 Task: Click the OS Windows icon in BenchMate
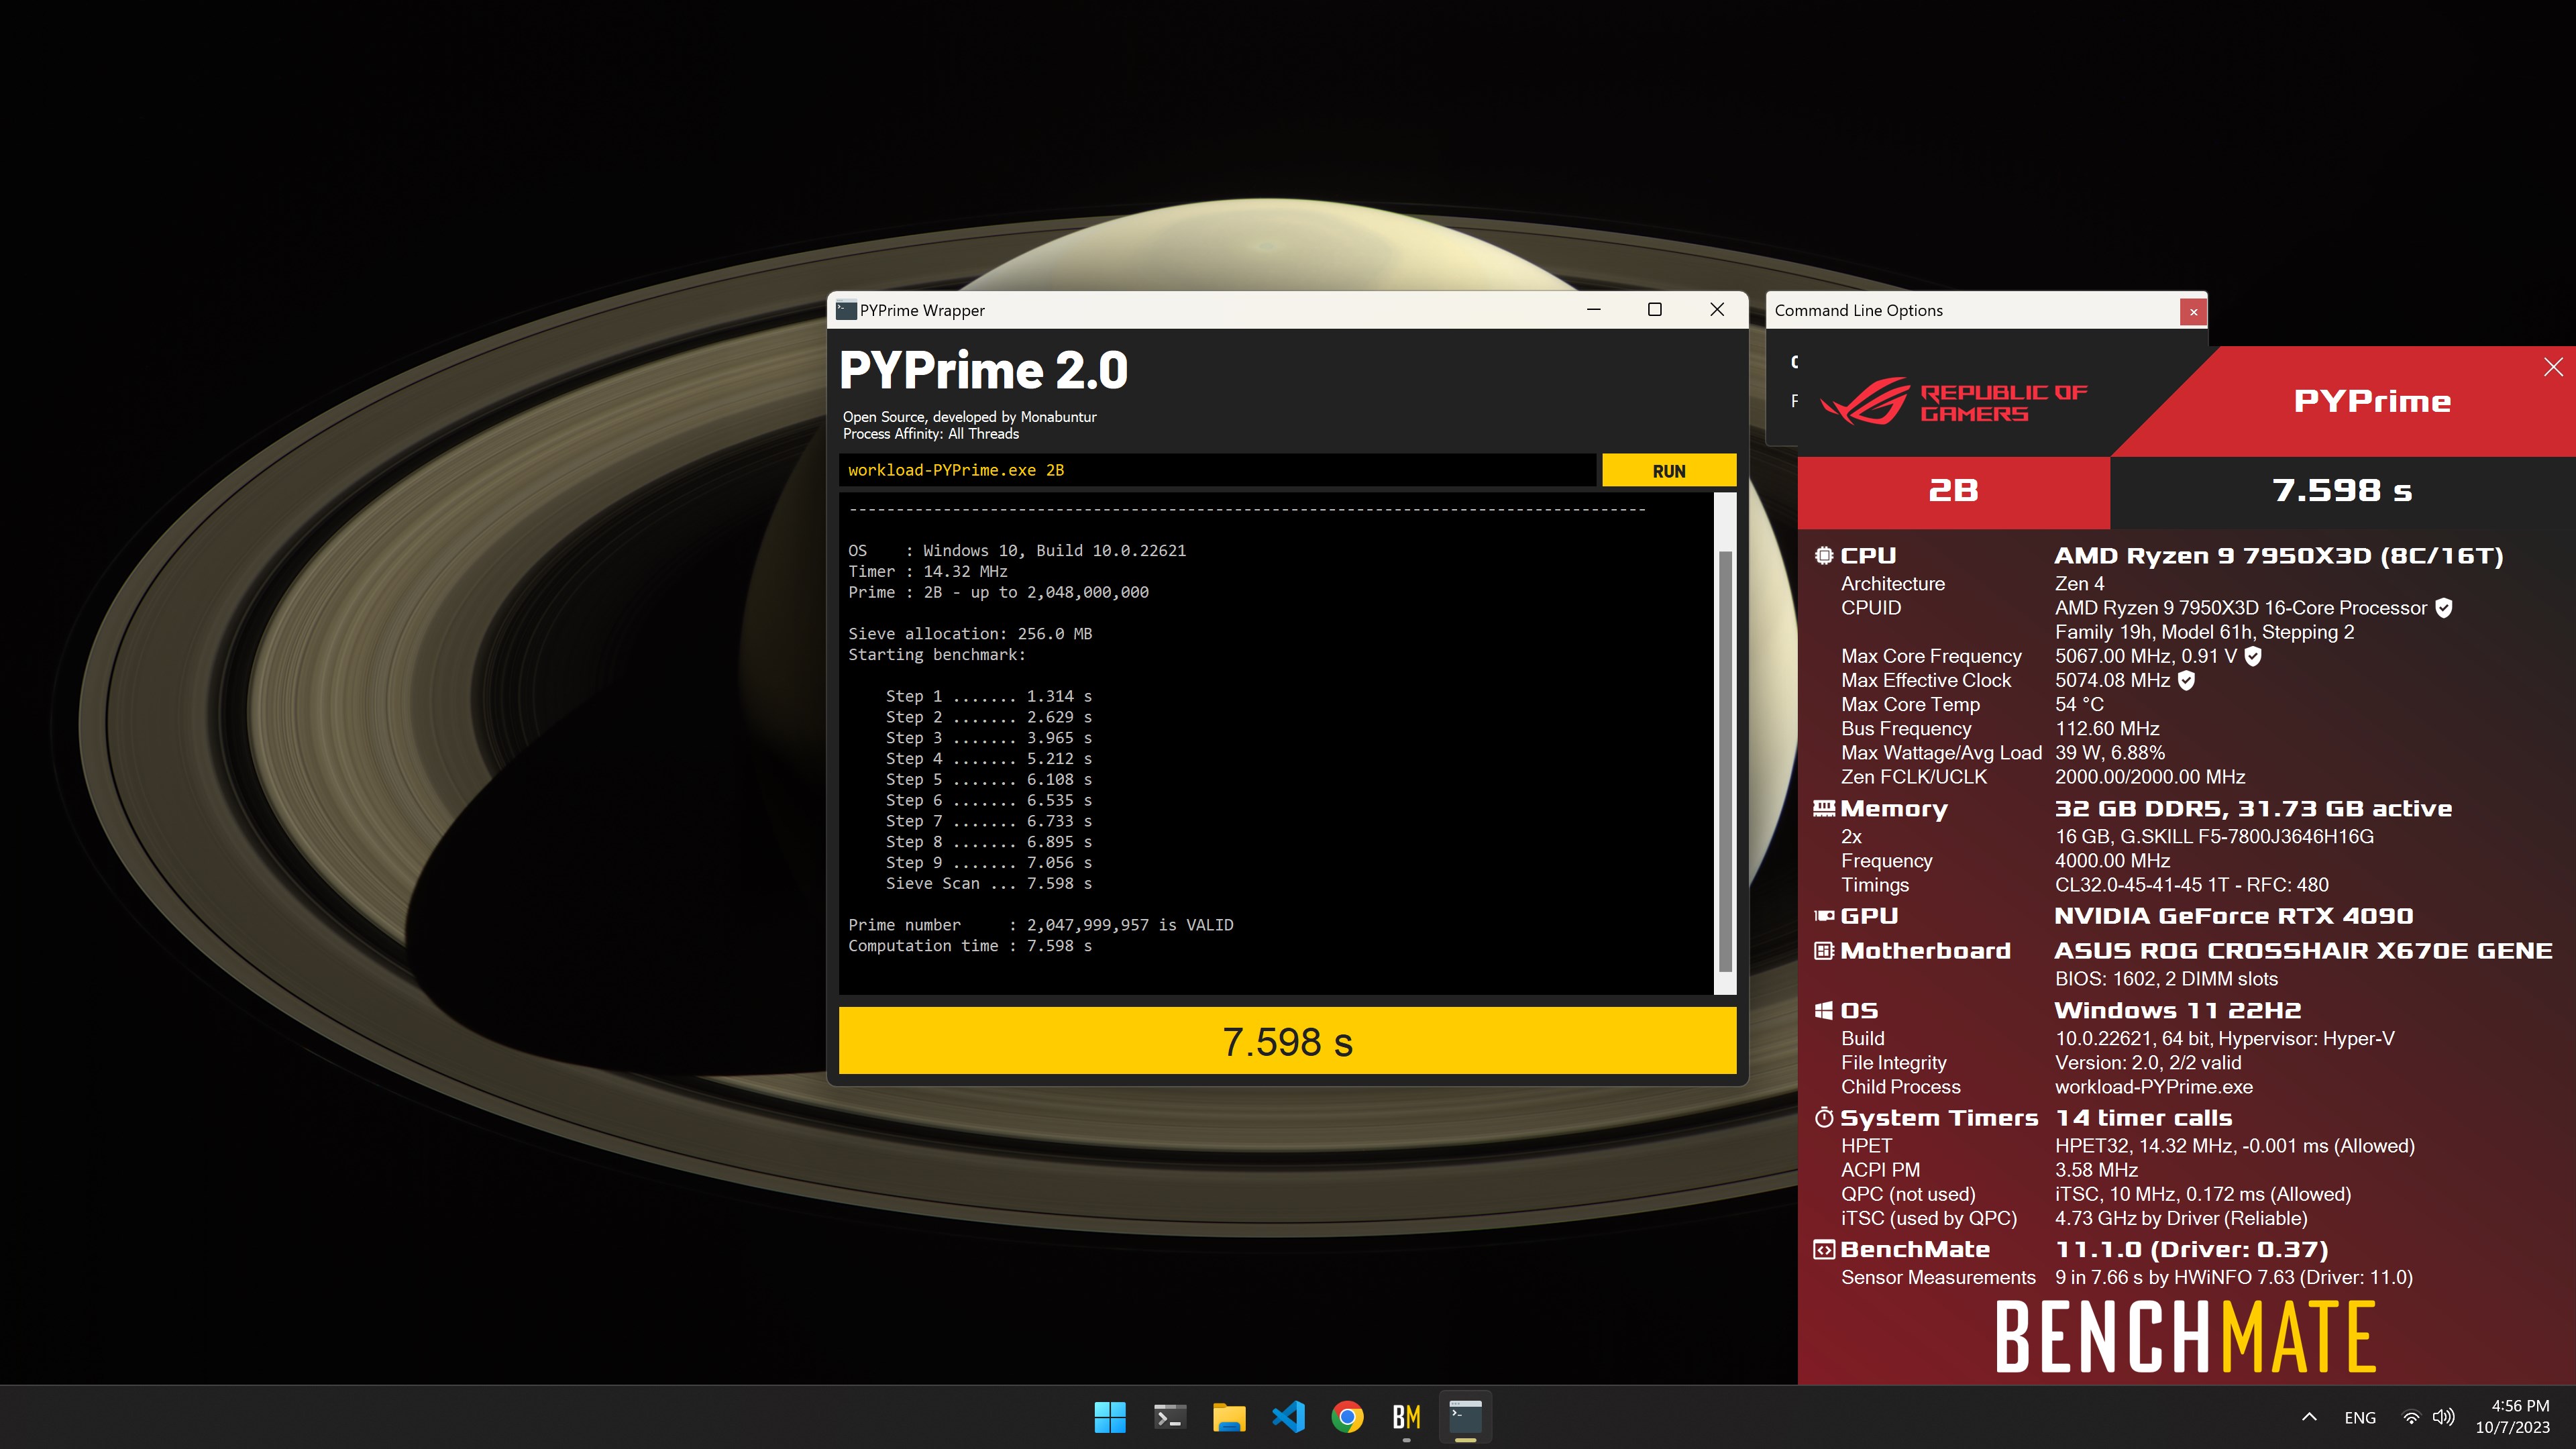[x=1824, y=1010]
